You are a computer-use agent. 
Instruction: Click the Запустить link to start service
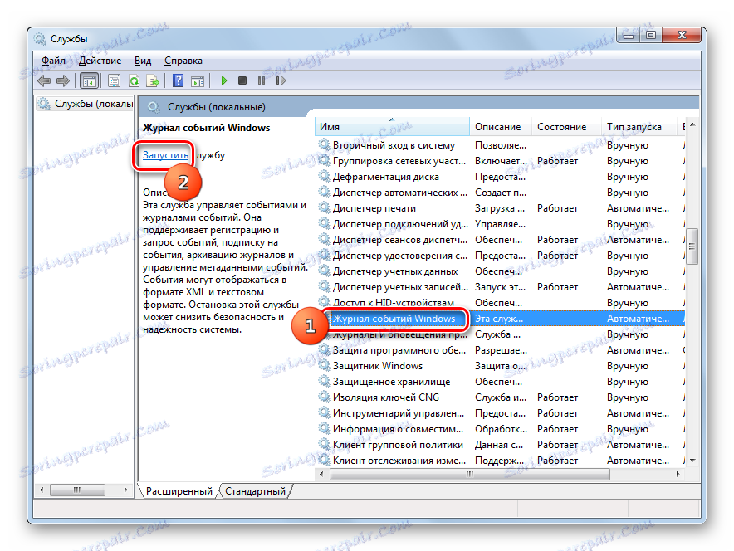166,155
